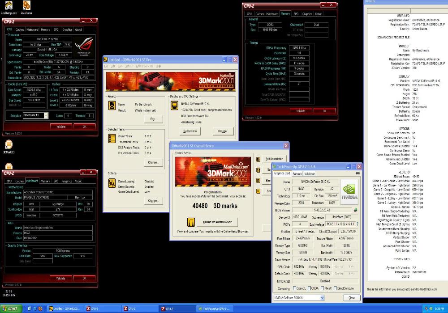Toggle the PhysX checkbox in GPU-Z
448x313 pixels.
pos(322,288)
